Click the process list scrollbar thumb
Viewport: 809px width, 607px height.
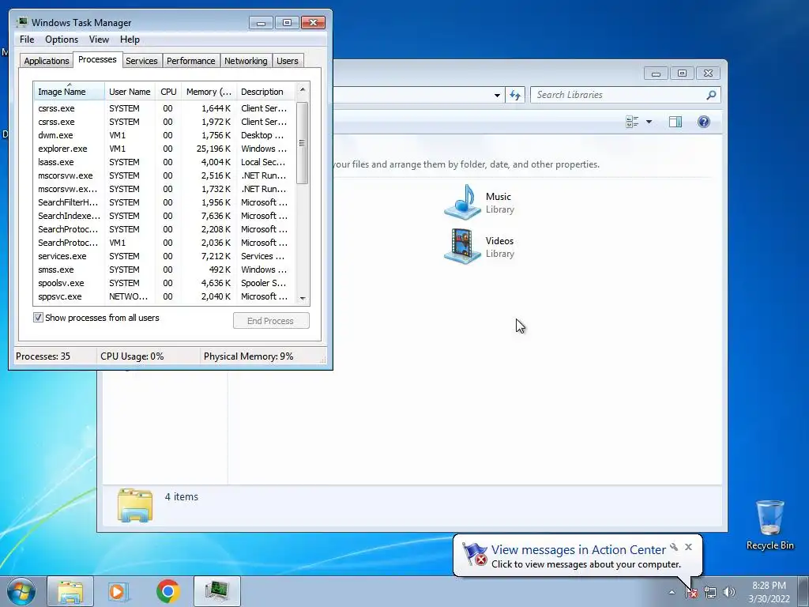(303, 143)
